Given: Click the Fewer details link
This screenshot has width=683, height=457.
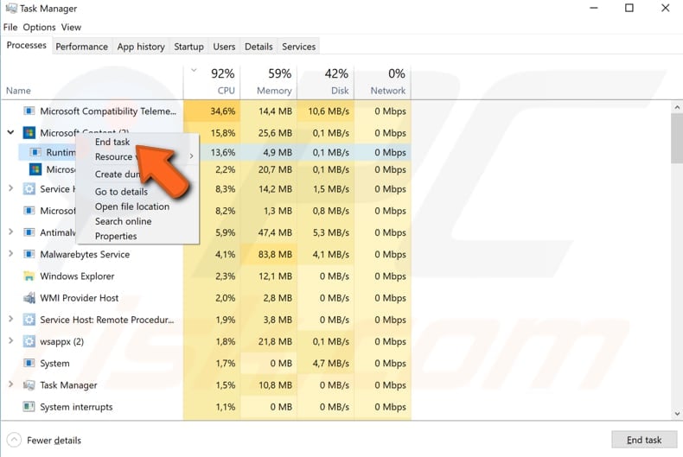Looking at the screenshot, I should tap(54, 440).
